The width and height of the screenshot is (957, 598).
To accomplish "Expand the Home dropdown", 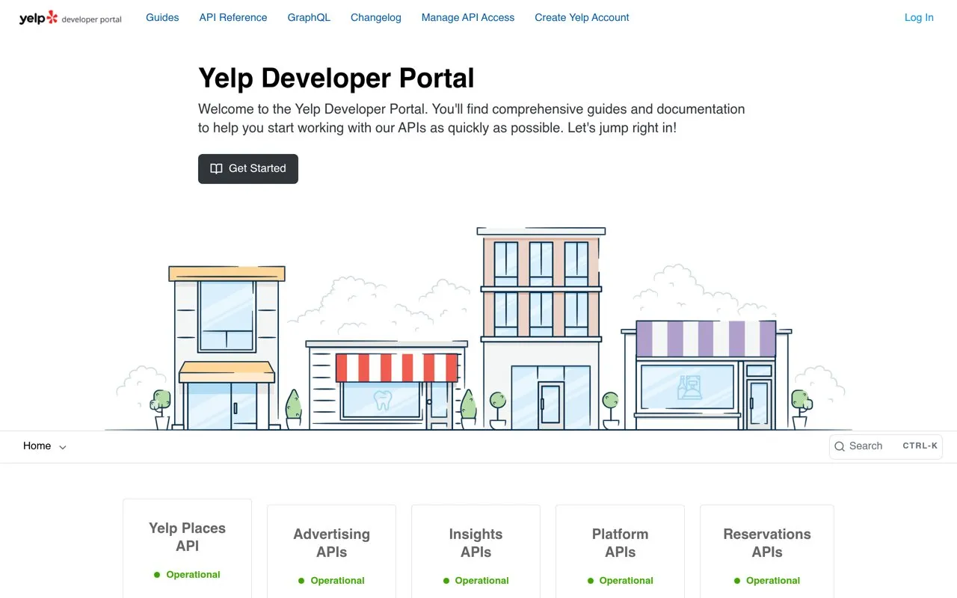I will pyautogui.click(x=45, y=446).
